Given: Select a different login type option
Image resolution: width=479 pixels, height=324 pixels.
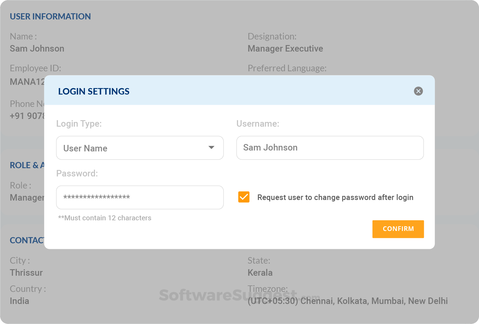Looking at the screenshot, I should (x=140, y=148).
